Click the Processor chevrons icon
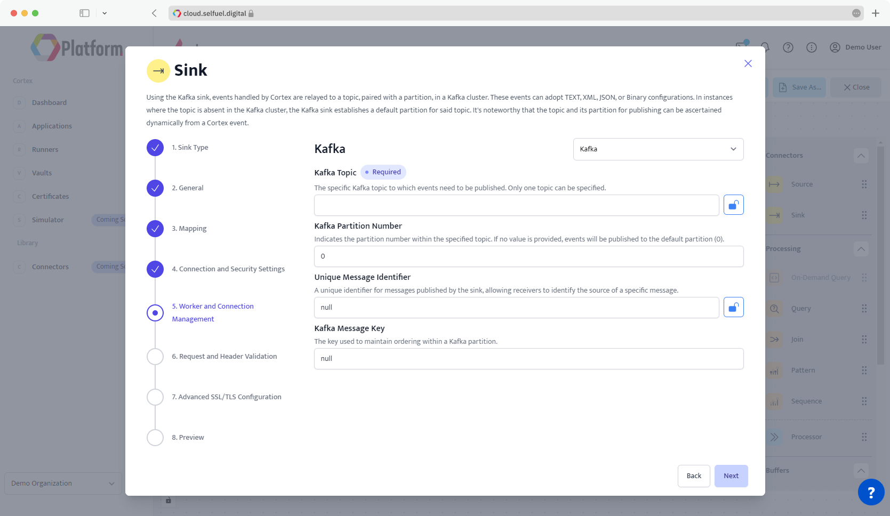Image resolution: width=890 pixels, height=516 pixels. (x=774, y=437)
